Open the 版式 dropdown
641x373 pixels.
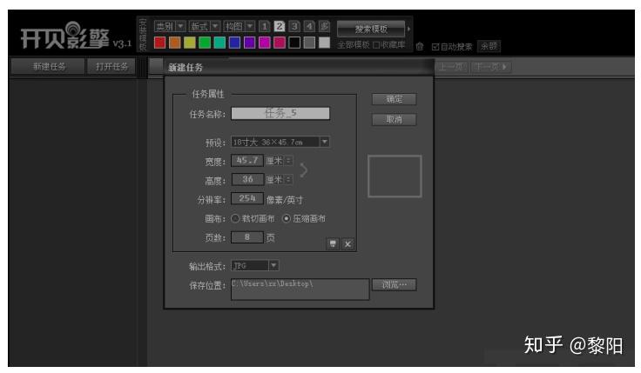click(x=206, y=27)
